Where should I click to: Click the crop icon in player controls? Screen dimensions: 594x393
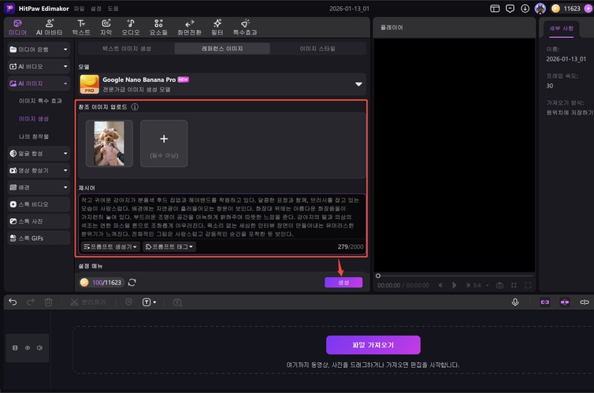pyautogui.click(x=514, y=285)
